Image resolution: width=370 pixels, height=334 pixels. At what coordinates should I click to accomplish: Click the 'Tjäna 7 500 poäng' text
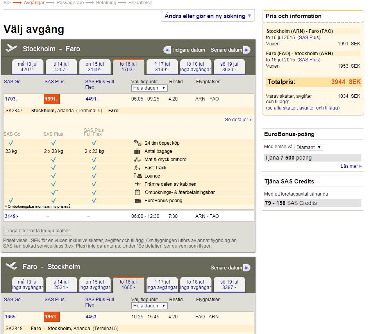point(288,158)
